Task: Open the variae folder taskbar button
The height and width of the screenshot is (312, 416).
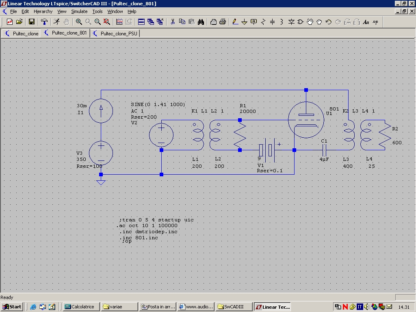Action: (x=120, y=307)
